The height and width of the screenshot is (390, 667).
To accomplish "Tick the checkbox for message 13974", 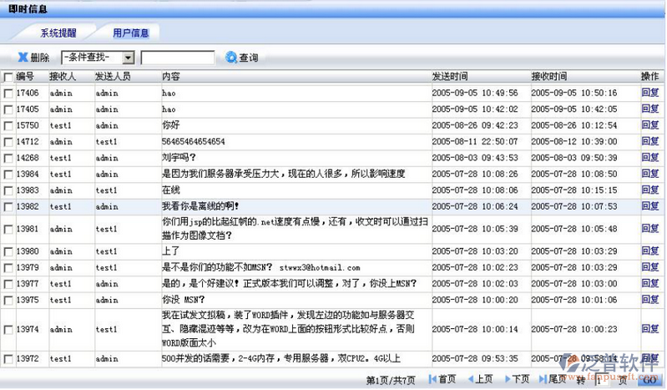I will pyautogui.click(x=8, y=330).
